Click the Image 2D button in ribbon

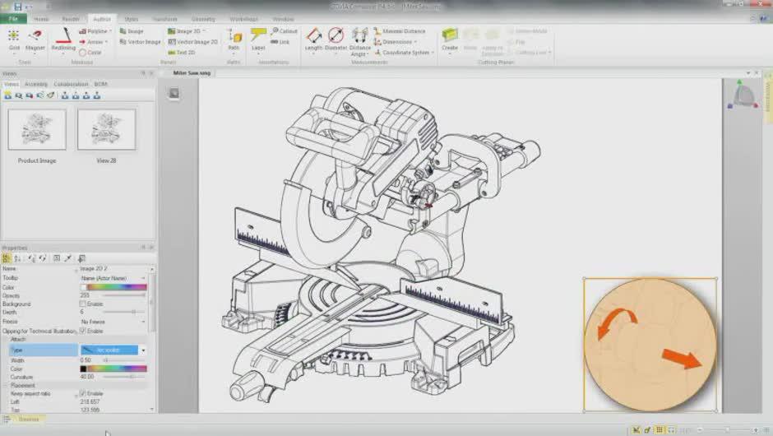pyautogui.click(x=187, y=31)
